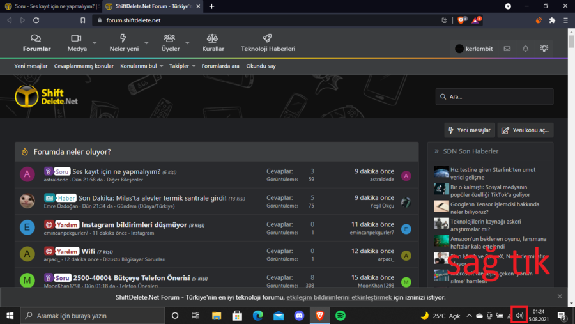Click the Yeni konu aç button
This screenshot has width=575, height=324.
(x=525, y=130)
